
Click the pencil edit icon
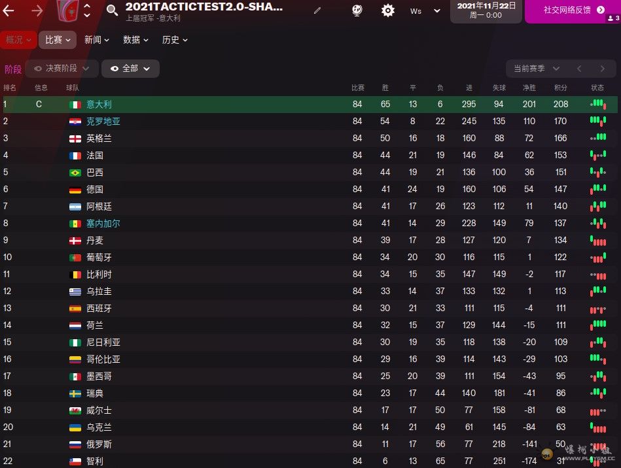point(317,10)
